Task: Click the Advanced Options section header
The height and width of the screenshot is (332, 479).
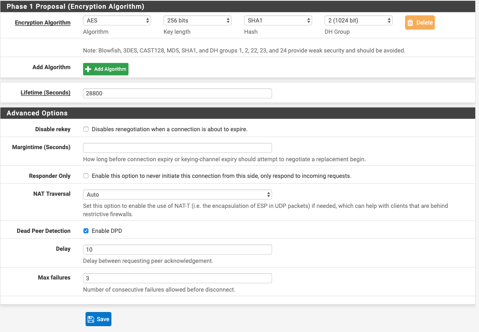Action: point(37,113)
